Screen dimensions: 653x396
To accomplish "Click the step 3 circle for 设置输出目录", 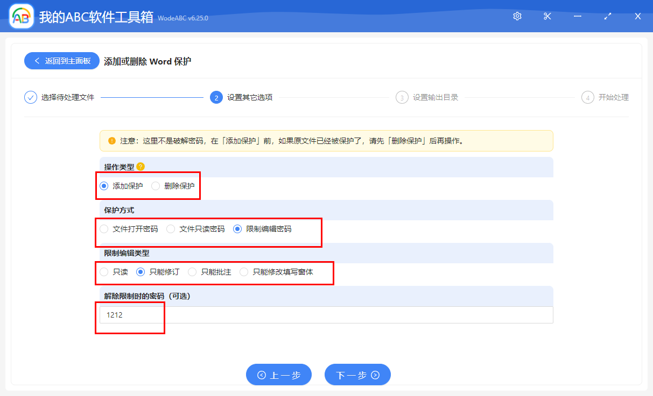I will click(403, 97).
